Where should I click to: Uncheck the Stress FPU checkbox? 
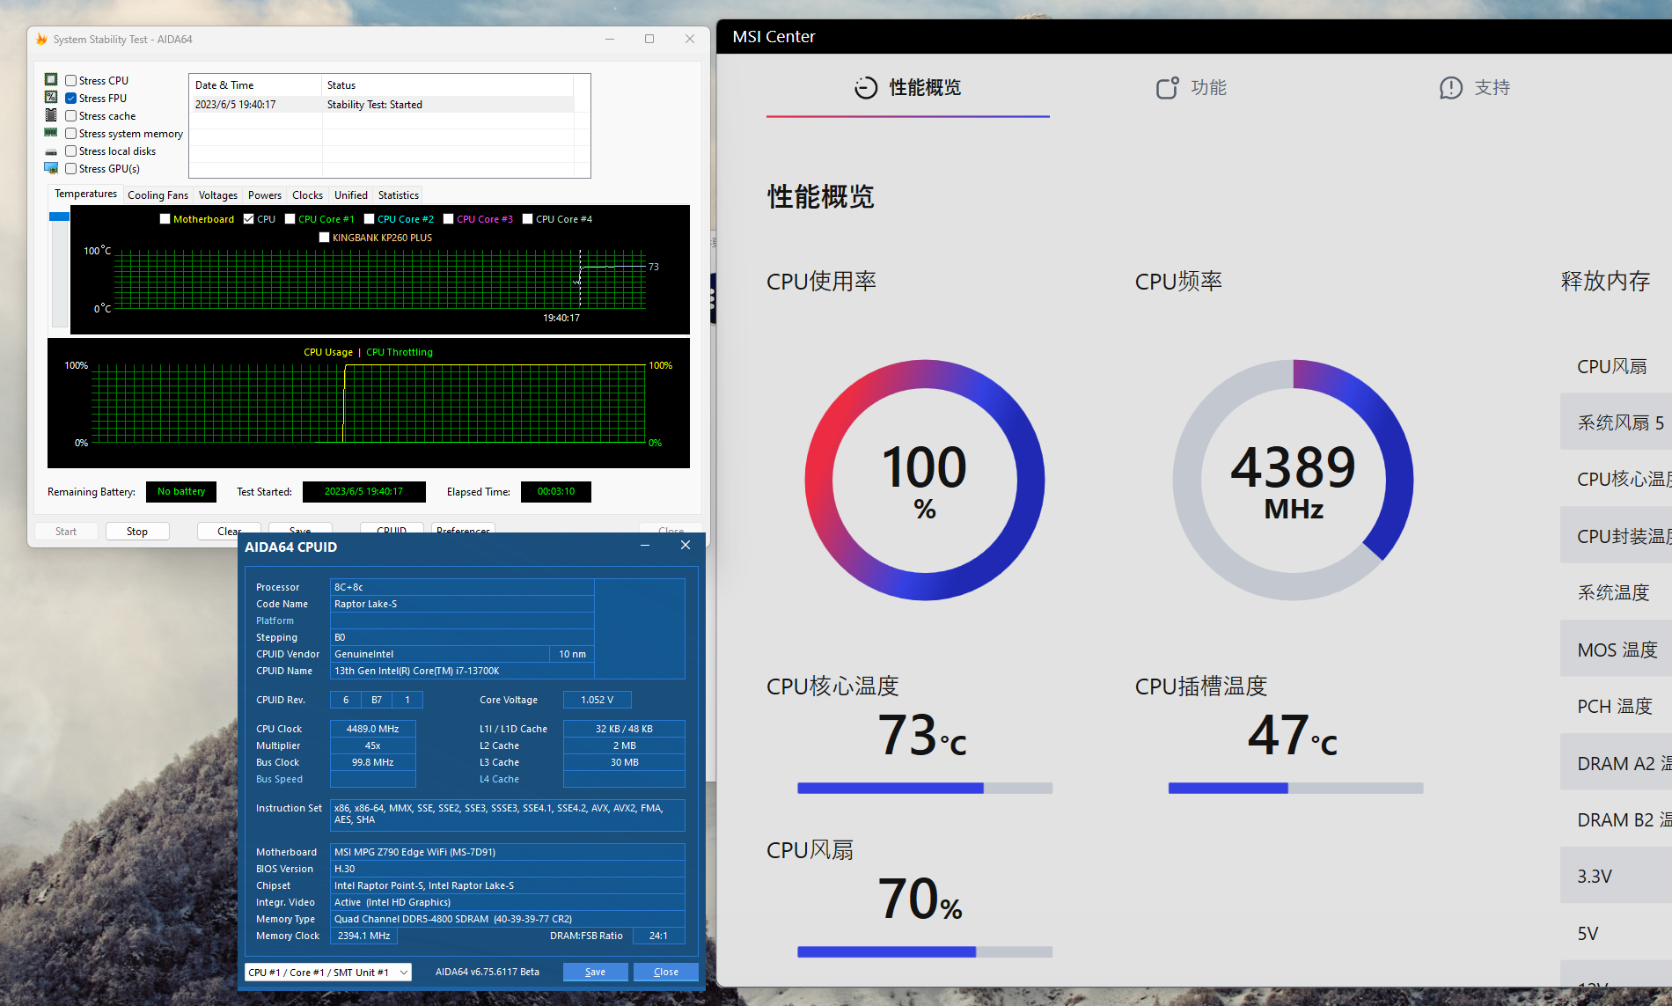coord(71,99)
